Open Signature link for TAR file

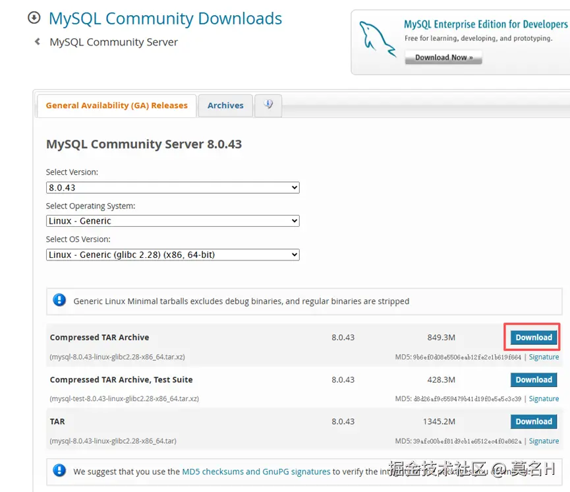tap(544, 441)
